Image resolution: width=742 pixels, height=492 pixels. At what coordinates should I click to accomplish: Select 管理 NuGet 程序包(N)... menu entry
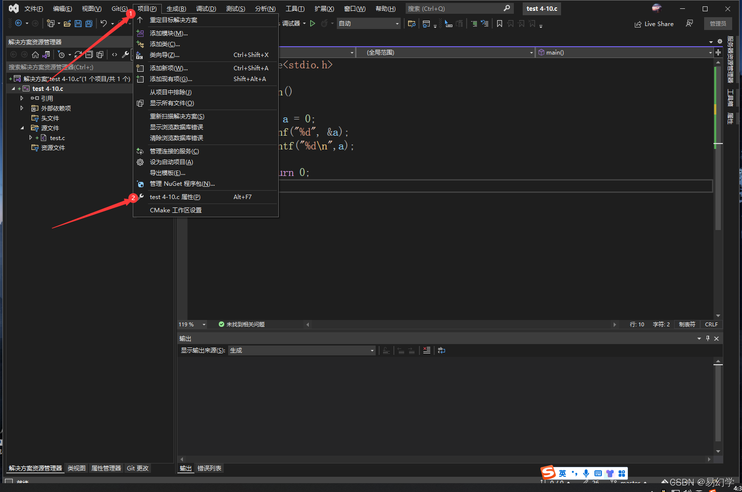point(206,183)
